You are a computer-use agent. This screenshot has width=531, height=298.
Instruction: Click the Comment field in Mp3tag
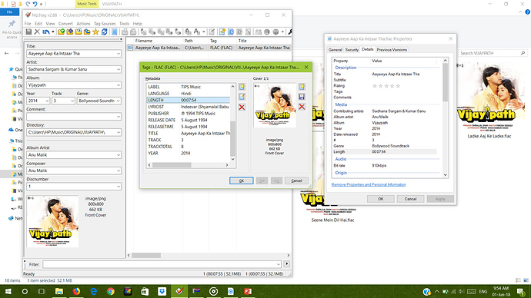(74, 117)
